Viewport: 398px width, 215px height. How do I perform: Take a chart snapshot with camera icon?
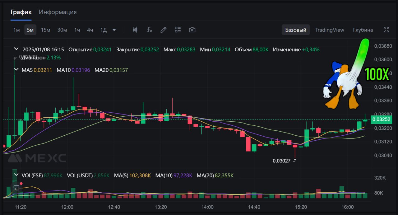(192, 30)
